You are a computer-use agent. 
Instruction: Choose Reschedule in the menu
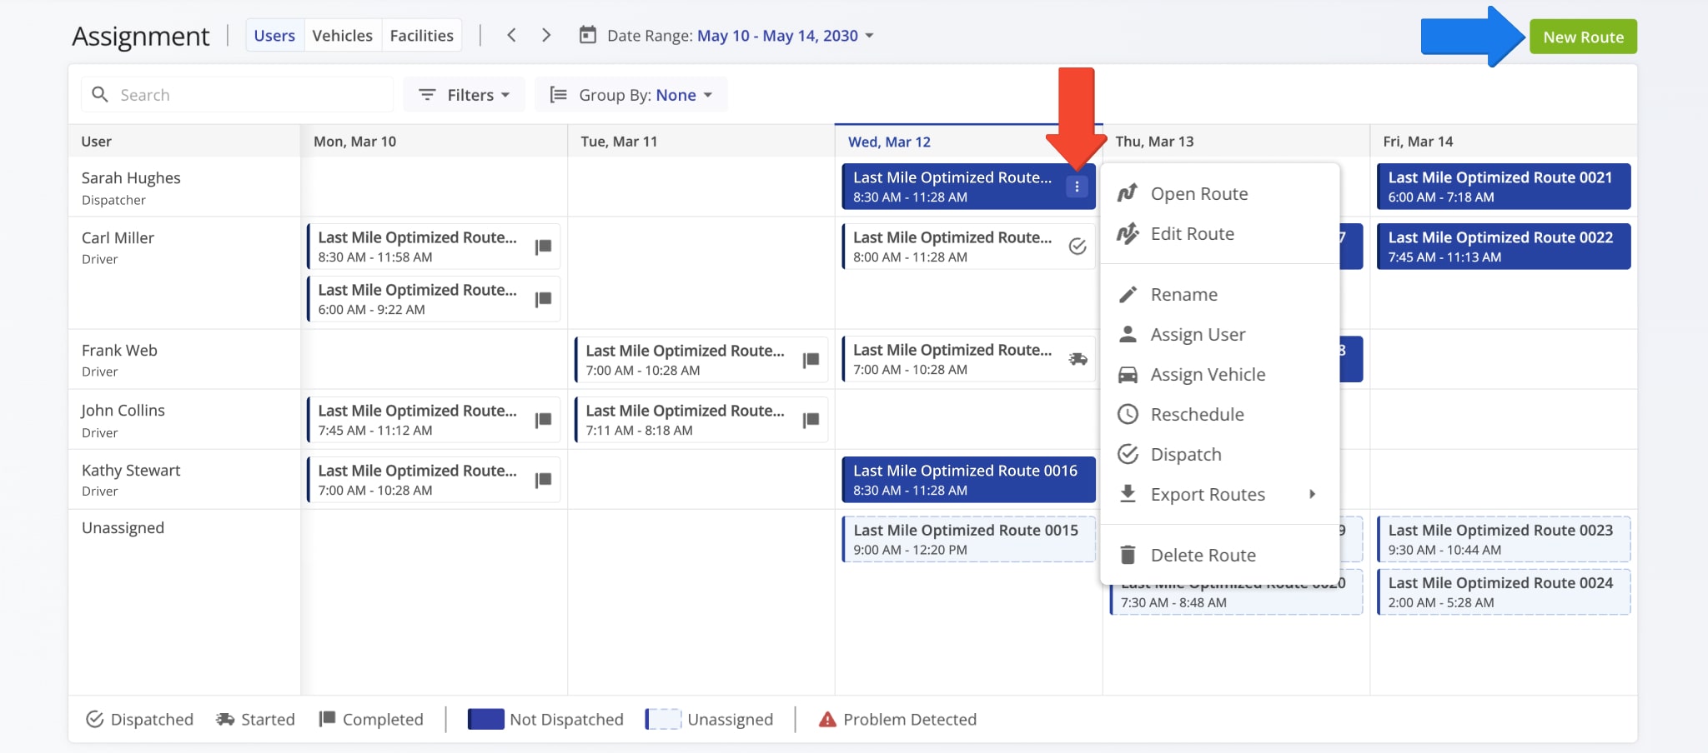pyautogui.click(x=1220, y=414)
